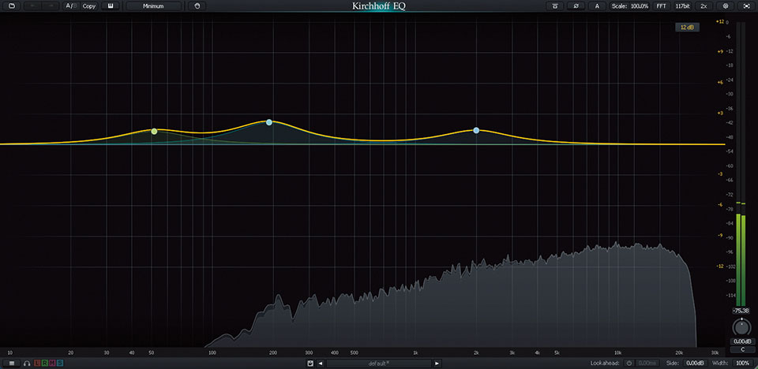
Task: Toggle the A auto gain button
Action: tap(597, 6)
